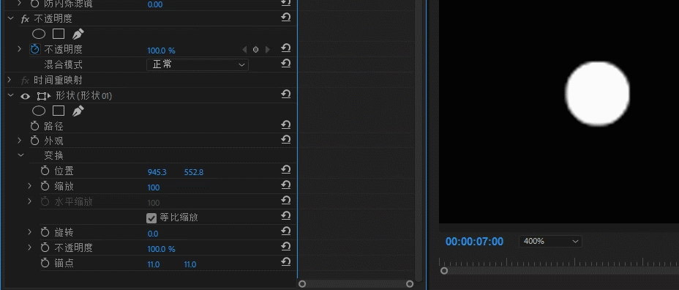
Task: Toggle the 等比缩放 checkbox
Action: (x=151, y=218)
